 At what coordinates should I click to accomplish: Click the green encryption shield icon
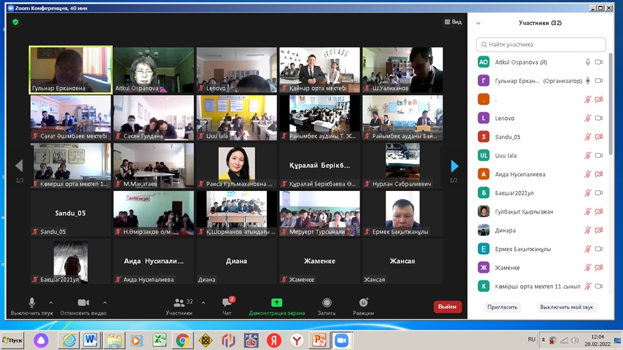pos(15,22)
